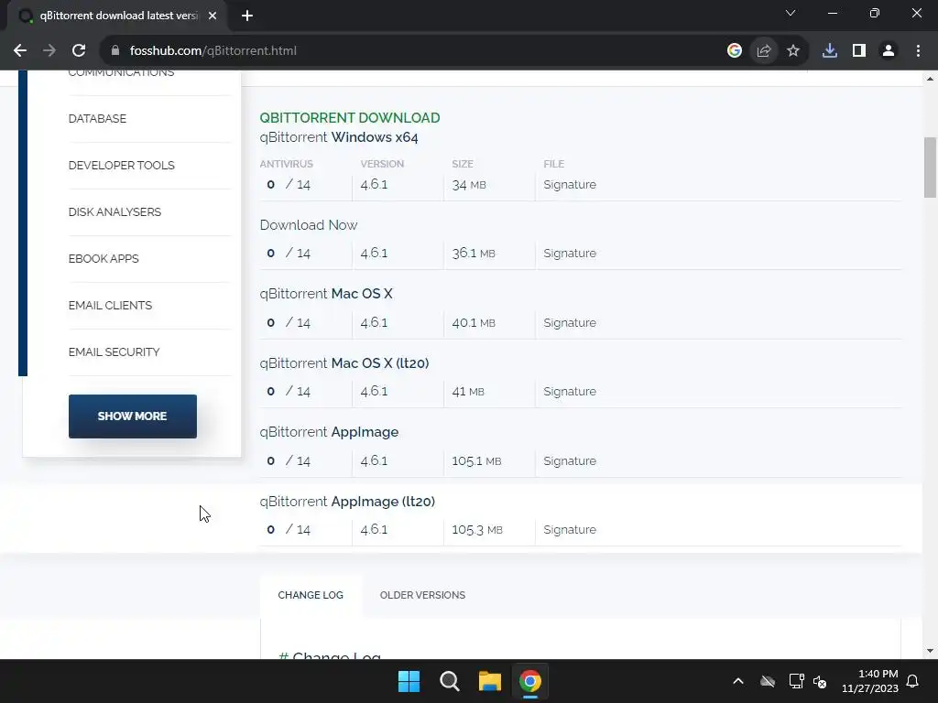938x703 pixels.
Task: Toggle Chrome side panel icon
Action: (x=859, y=51)
